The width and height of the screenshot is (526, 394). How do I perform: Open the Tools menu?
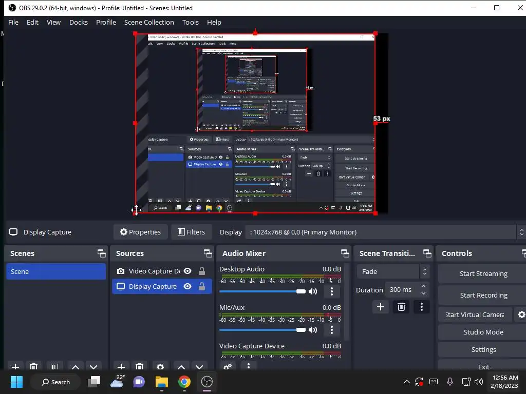[x=191, y=22]
